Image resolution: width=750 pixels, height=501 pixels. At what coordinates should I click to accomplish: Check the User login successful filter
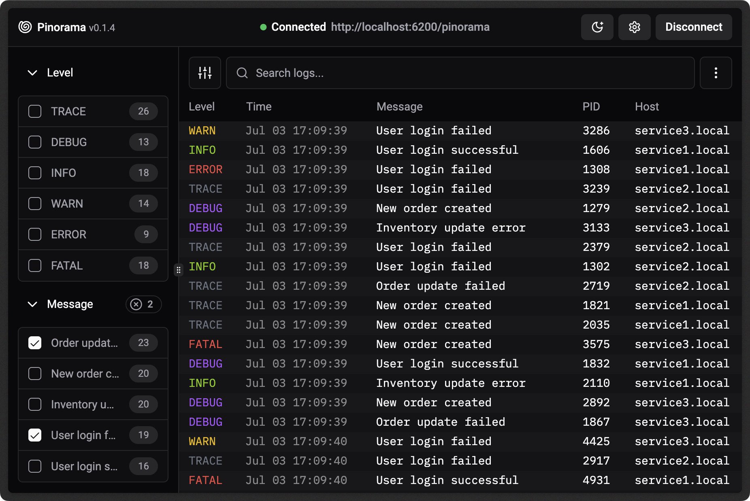35,466
